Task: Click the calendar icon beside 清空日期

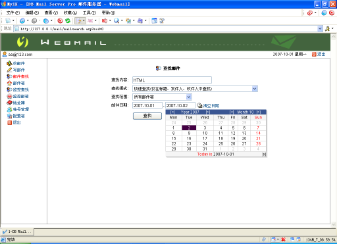Action: point(199,105)
